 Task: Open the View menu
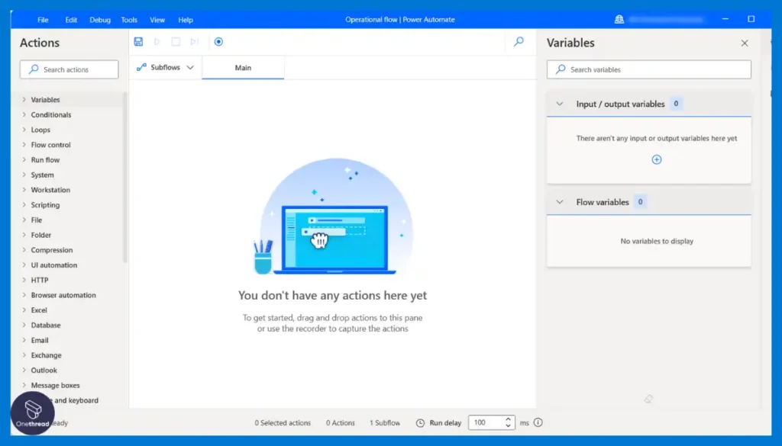[157, 20]
